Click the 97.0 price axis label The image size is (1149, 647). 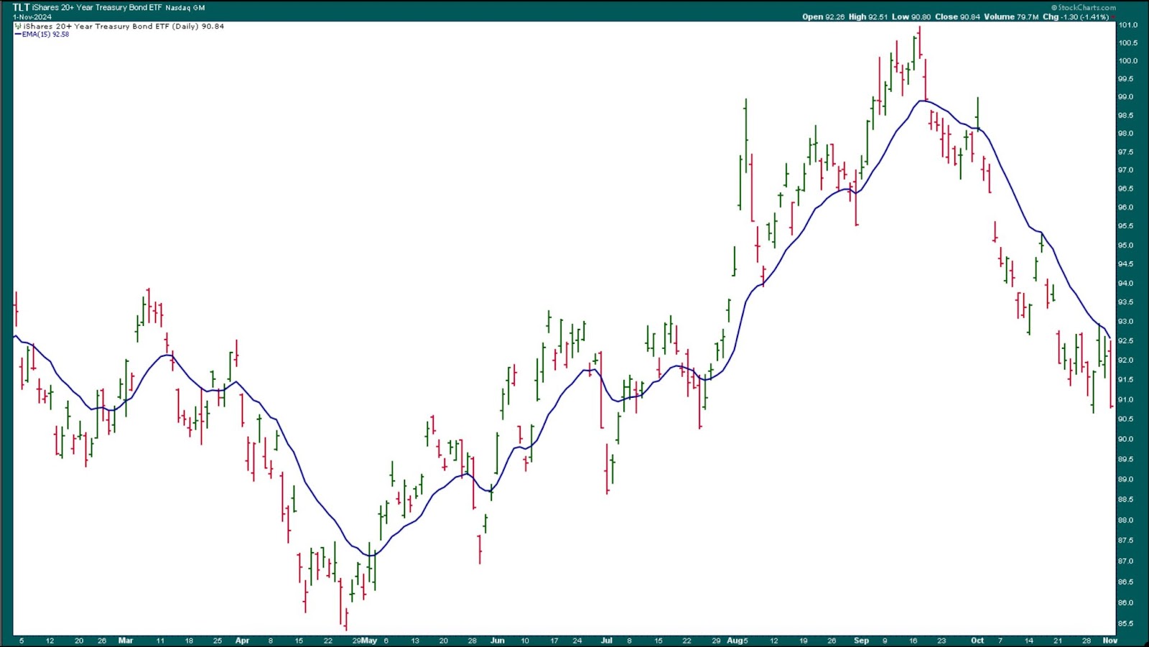1125,170
